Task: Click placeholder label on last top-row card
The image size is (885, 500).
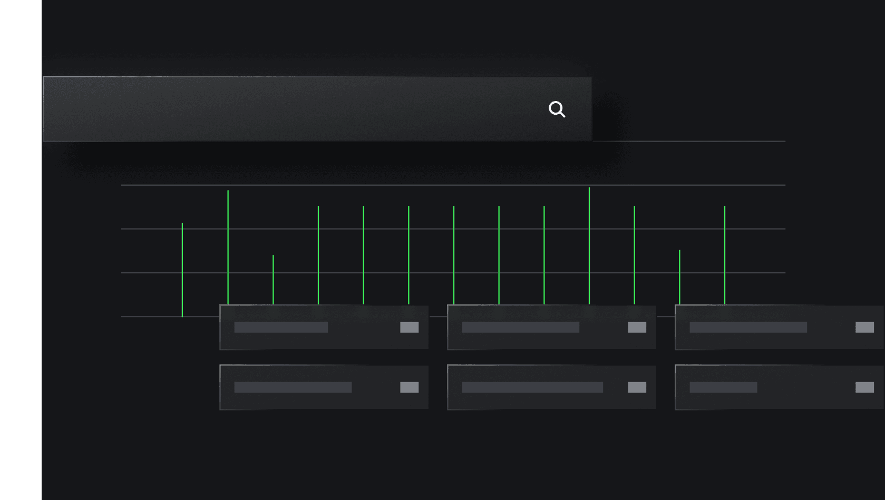Action: point(748,327)
